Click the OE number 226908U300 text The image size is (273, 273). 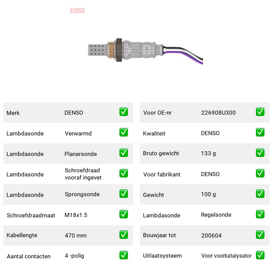tap(218, 113)
